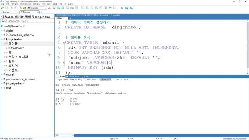Image resolution: width=249 pixels, height=140 pixels.
Task: Expand the 트리거 folder
Action: pyautogui.click(x=4, y=66)
